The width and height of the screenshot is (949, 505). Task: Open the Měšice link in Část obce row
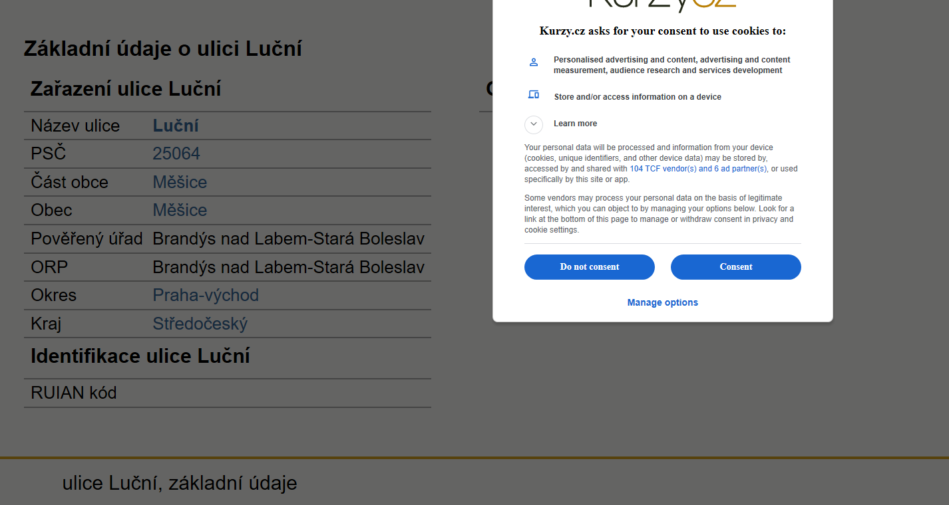pos(180,182)
